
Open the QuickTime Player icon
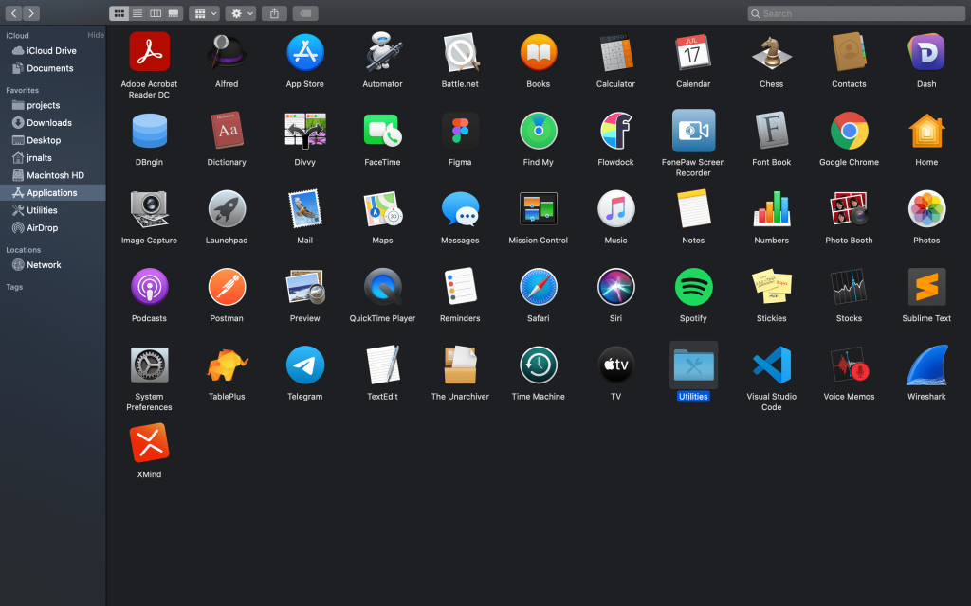click(x=383, y=287)
